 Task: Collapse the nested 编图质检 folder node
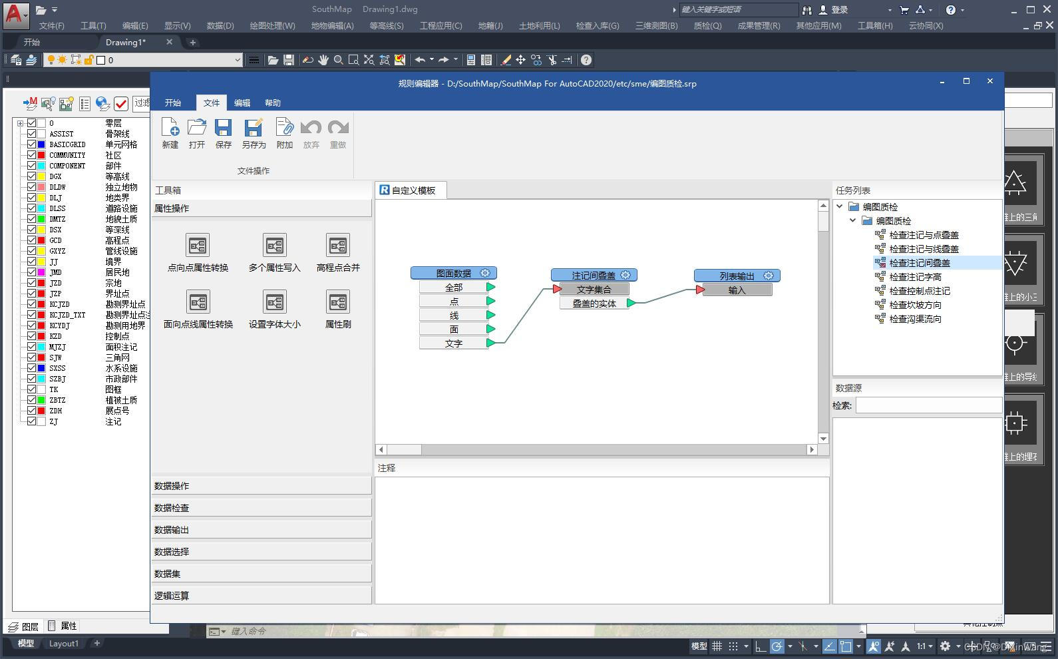(x=853, y=220)
